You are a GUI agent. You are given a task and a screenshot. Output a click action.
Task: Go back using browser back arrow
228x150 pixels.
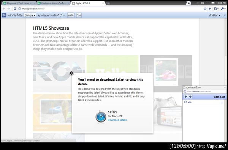click(4, 9)
